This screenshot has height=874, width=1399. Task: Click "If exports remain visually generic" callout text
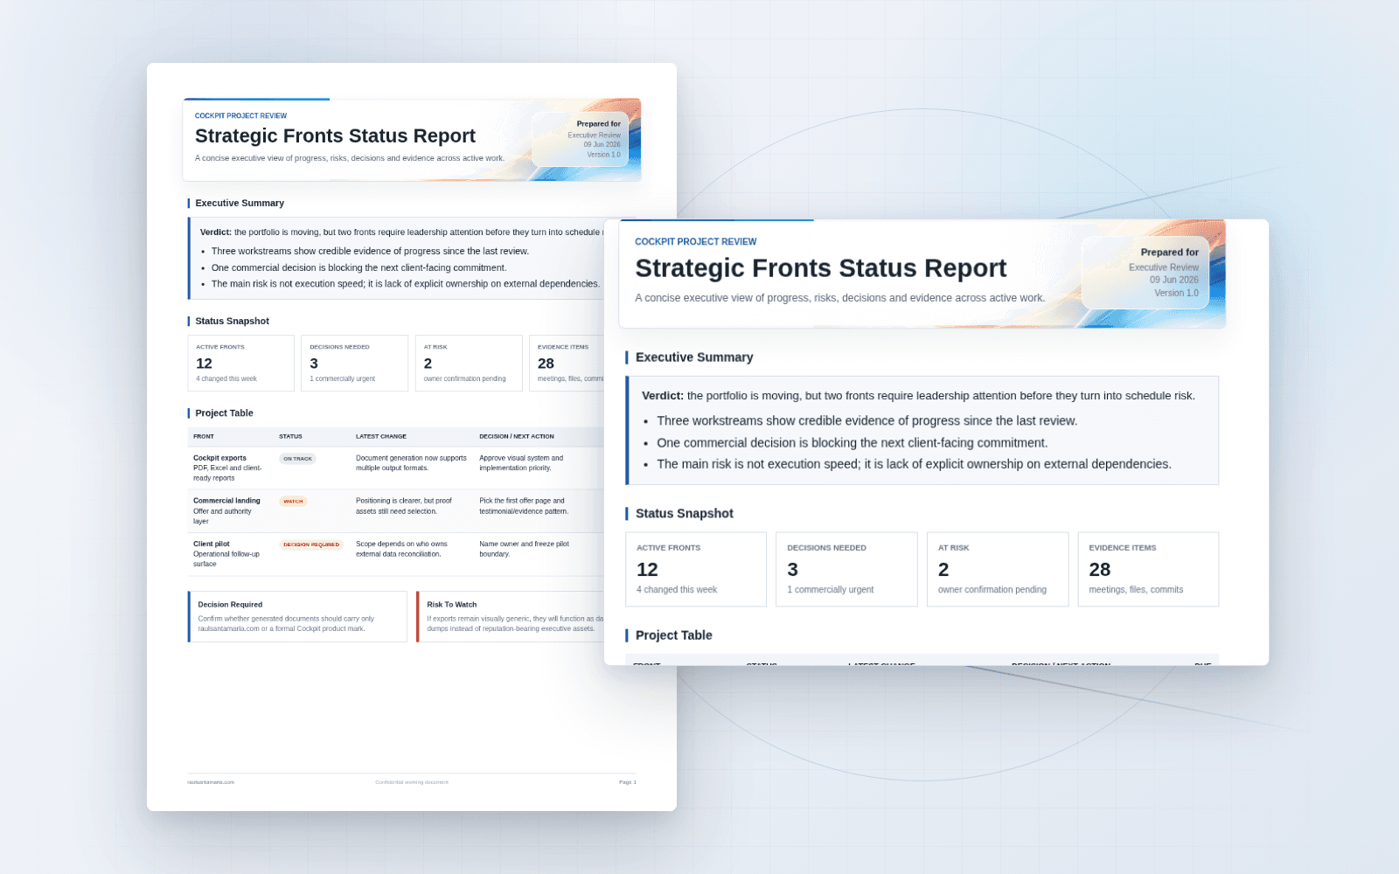[515, 623]
